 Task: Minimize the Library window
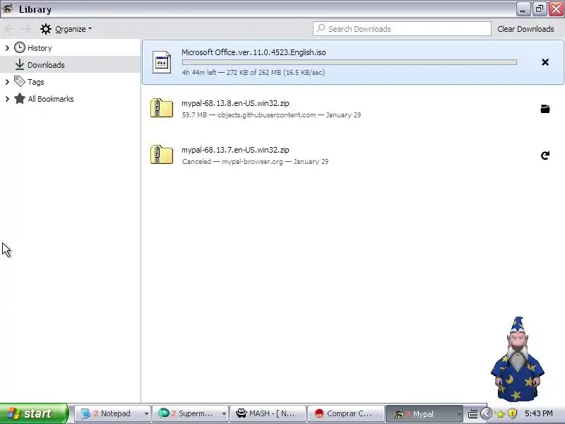[523, 8]
